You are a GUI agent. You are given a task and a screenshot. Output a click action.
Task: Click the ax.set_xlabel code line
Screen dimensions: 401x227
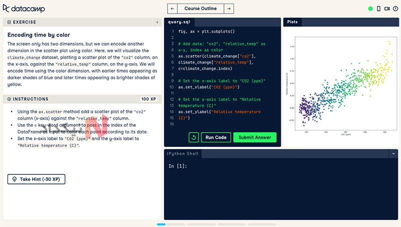(x=209, y=87)
